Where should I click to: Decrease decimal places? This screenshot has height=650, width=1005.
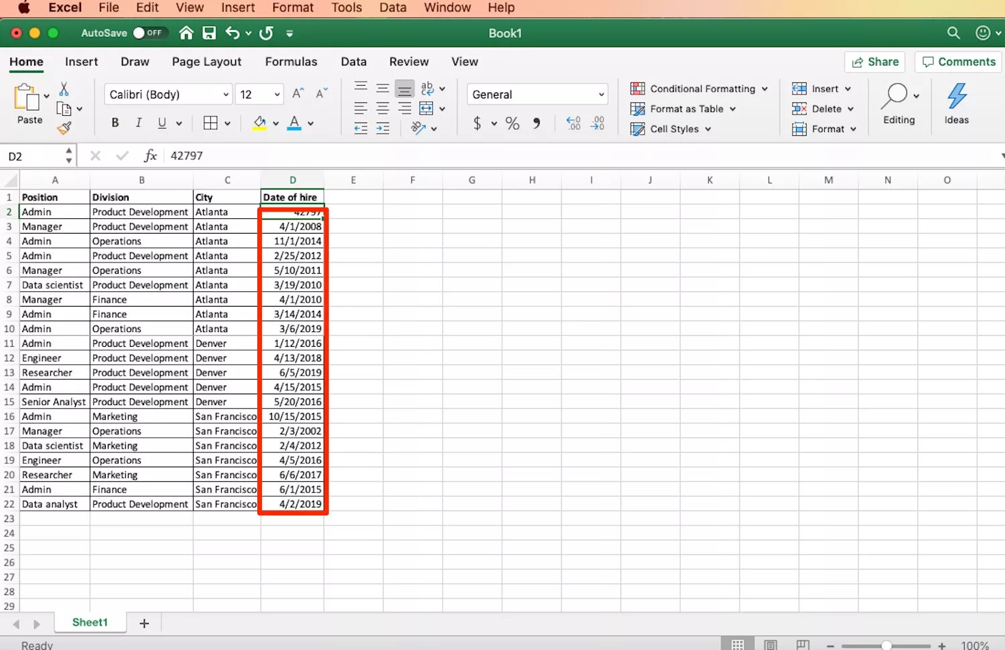tap(597, 123)
